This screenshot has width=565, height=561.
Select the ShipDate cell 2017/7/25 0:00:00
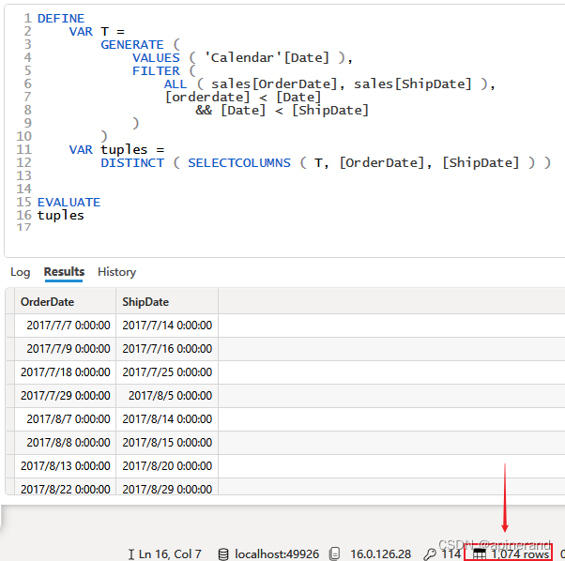point(167,371)
